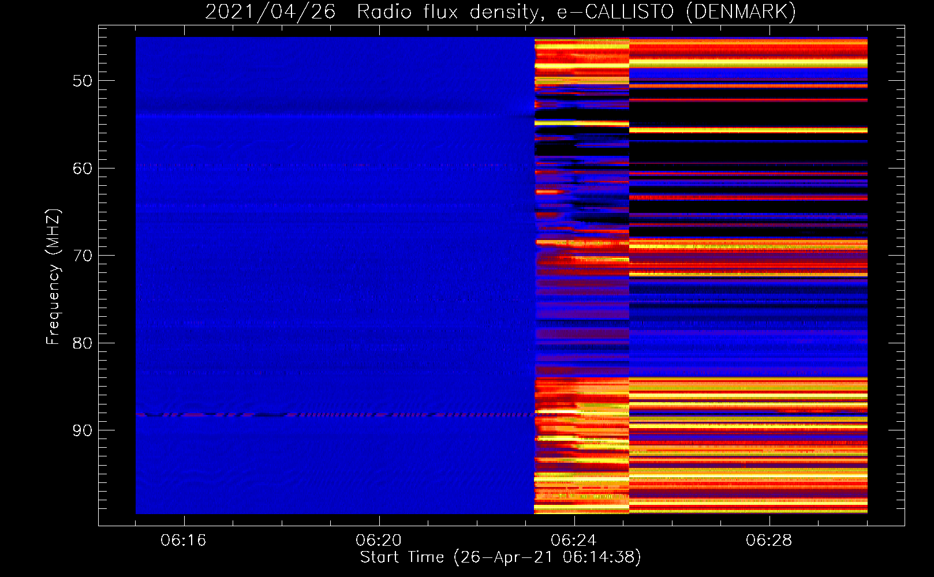Click the 70 frequency tick label

(x=83, y=256)
